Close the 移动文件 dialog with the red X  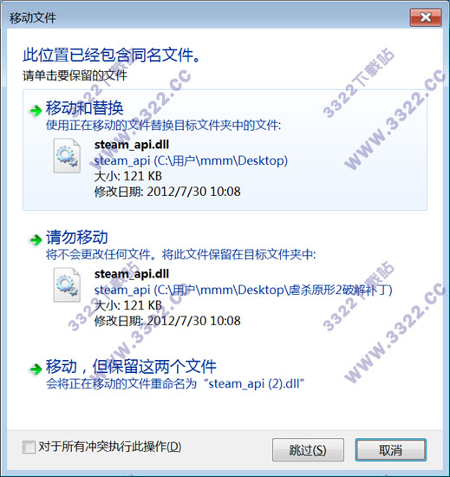[x=426, y=17]
